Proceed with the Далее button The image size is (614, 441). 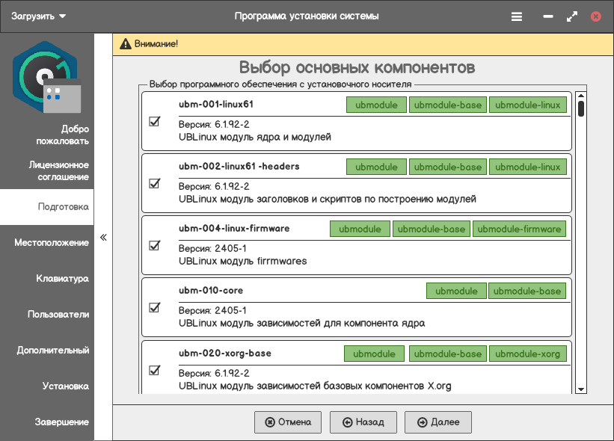[x=438, y=422]
